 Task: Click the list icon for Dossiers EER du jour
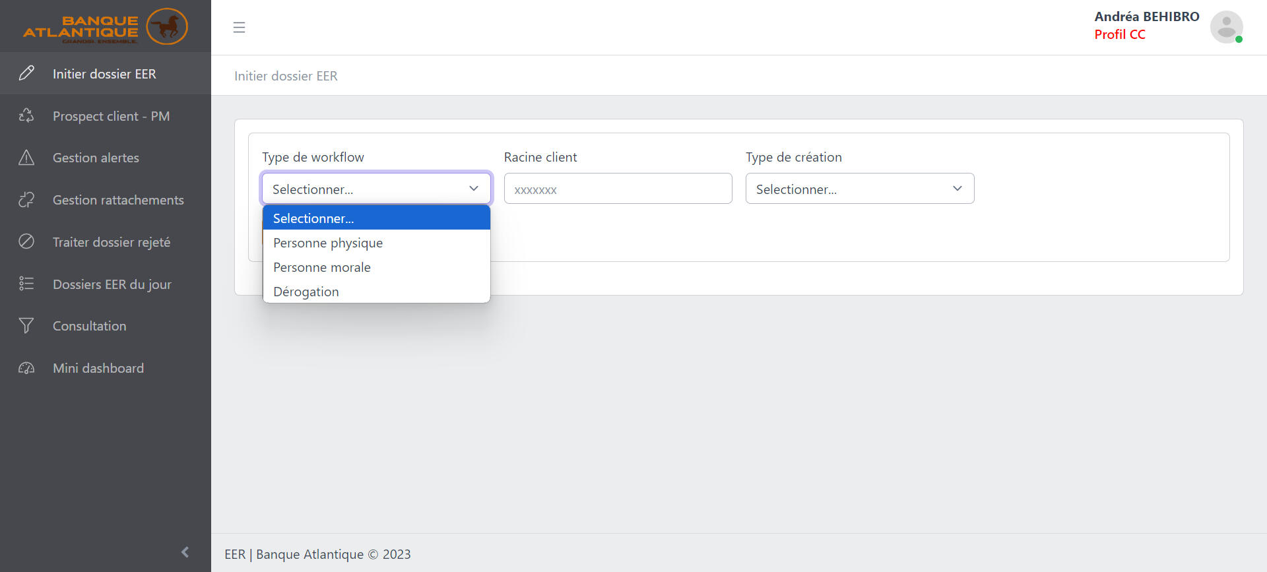coord(26,284)
